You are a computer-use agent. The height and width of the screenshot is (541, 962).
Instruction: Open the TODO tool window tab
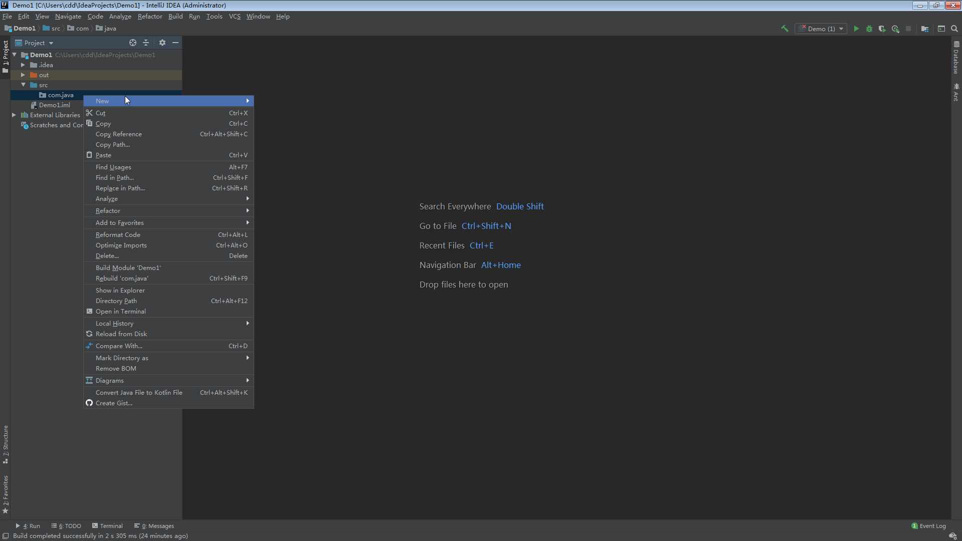click(x=66, y=526)
